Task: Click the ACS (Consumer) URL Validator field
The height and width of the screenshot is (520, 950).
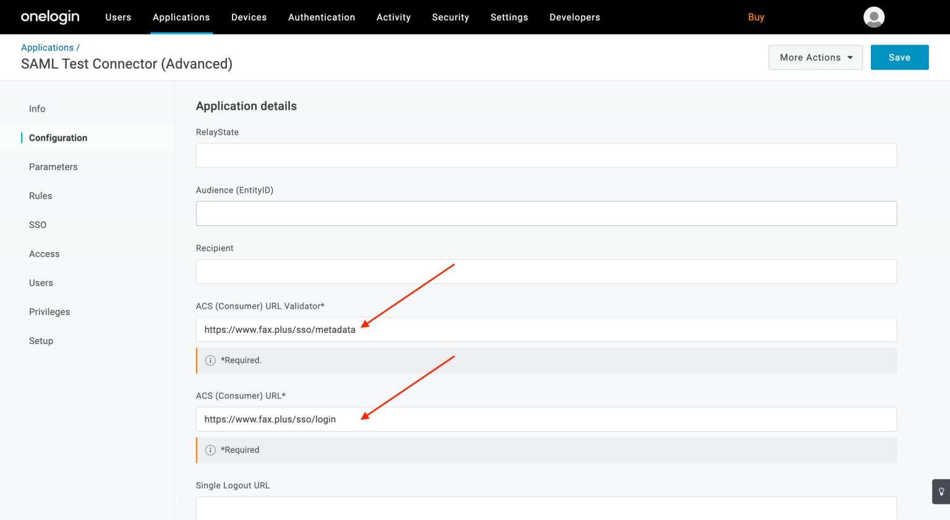Action: (546, 330)
